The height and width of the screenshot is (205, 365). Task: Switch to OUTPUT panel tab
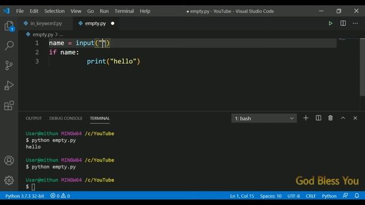(x=34, y=118)
